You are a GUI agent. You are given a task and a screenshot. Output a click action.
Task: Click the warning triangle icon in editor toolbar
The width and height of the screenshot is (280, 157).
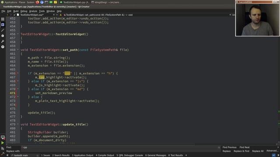[60, 15]
